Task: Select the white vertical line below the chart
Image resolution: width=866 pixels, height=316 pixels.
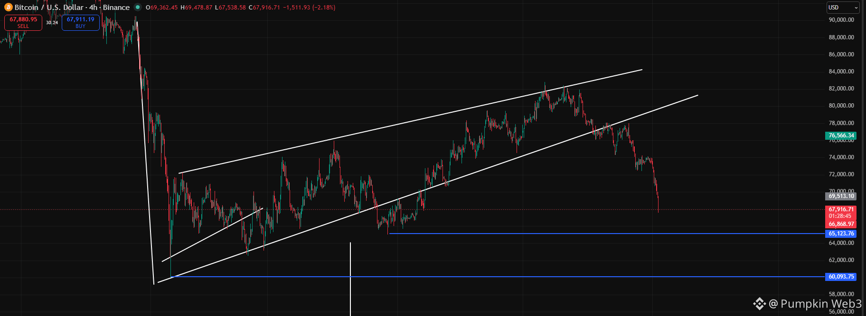Action: (x=350, y=279)
